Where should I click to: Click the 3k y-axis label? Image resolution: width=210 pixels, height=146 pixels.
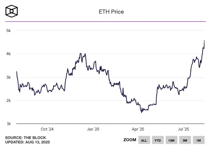pyautogui.click(x=8, y=77)
